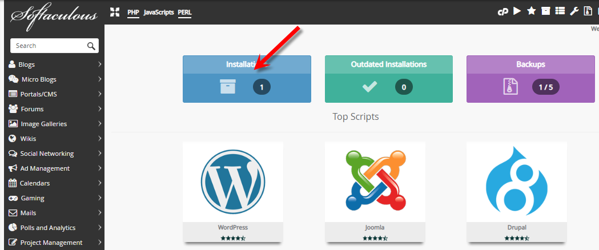This screenshot has width=599, height=250.
Task: Select the Drupal logo thumbnail
Action: pos(517,182)
